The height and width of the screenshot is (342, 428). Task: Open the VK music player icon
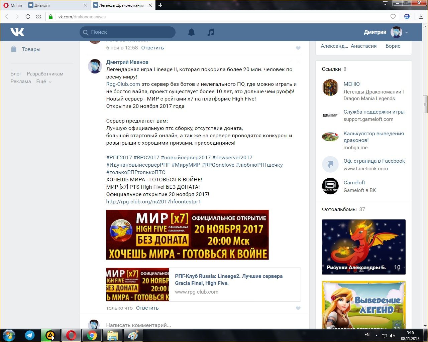[x=211, y=32]
